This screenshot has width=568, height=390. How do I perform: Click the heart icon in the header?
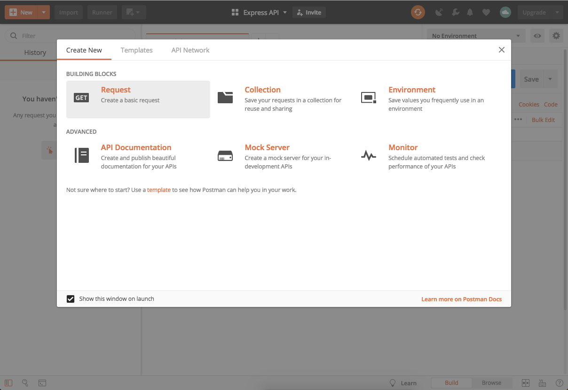click(486, 12)
